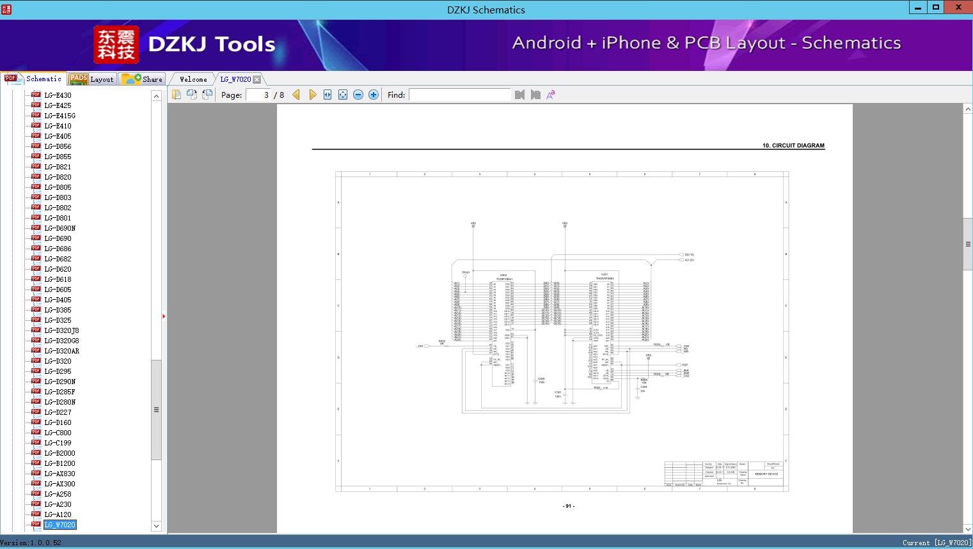Switch to the Schematic tab
Viewport: 973px width, 549px height.
coord(33,79)
